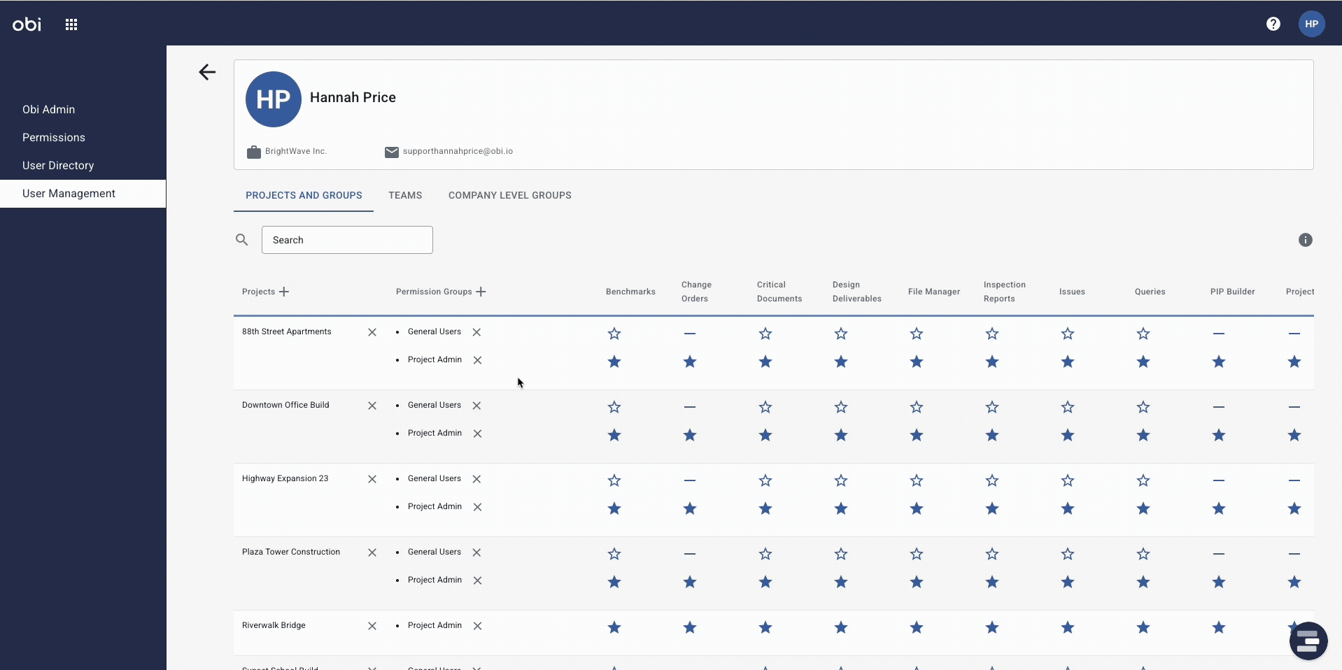Click Downtown Office General Users PIP Builder dash

1219,407
